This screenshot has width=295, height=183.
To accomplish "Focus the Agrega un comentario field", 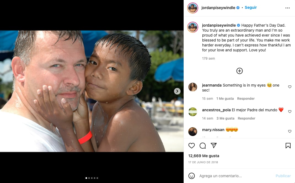I will coord(234,176).
